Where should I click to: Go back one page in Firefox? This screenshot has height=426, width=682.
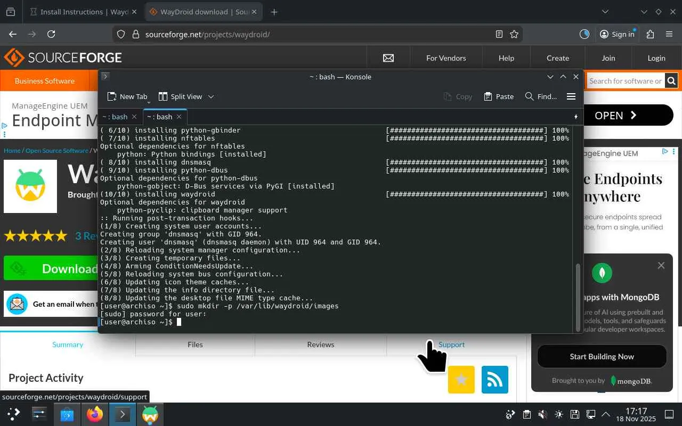point(13,34)
